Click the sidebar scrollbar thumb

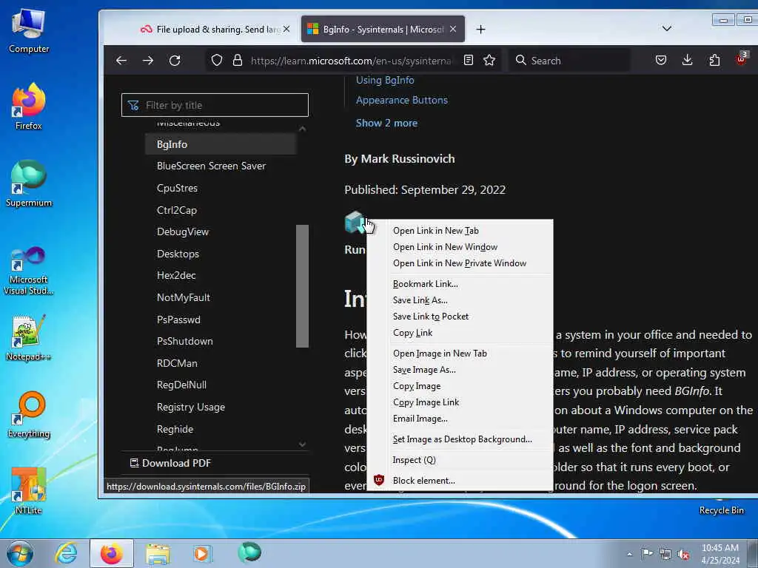pyautogui.click(x=302, y=286)
